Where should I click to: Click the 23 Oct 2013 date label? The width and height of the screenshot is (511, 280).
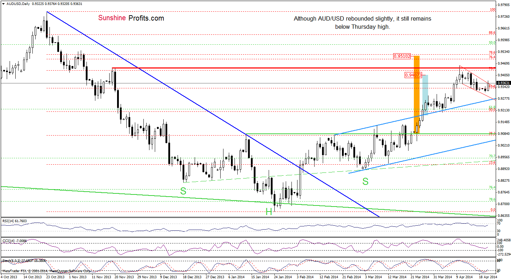coord(56,276)
